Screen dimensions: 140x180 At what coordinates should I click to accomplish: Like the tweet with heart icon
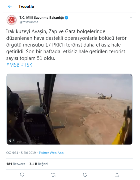click(85, 175)
